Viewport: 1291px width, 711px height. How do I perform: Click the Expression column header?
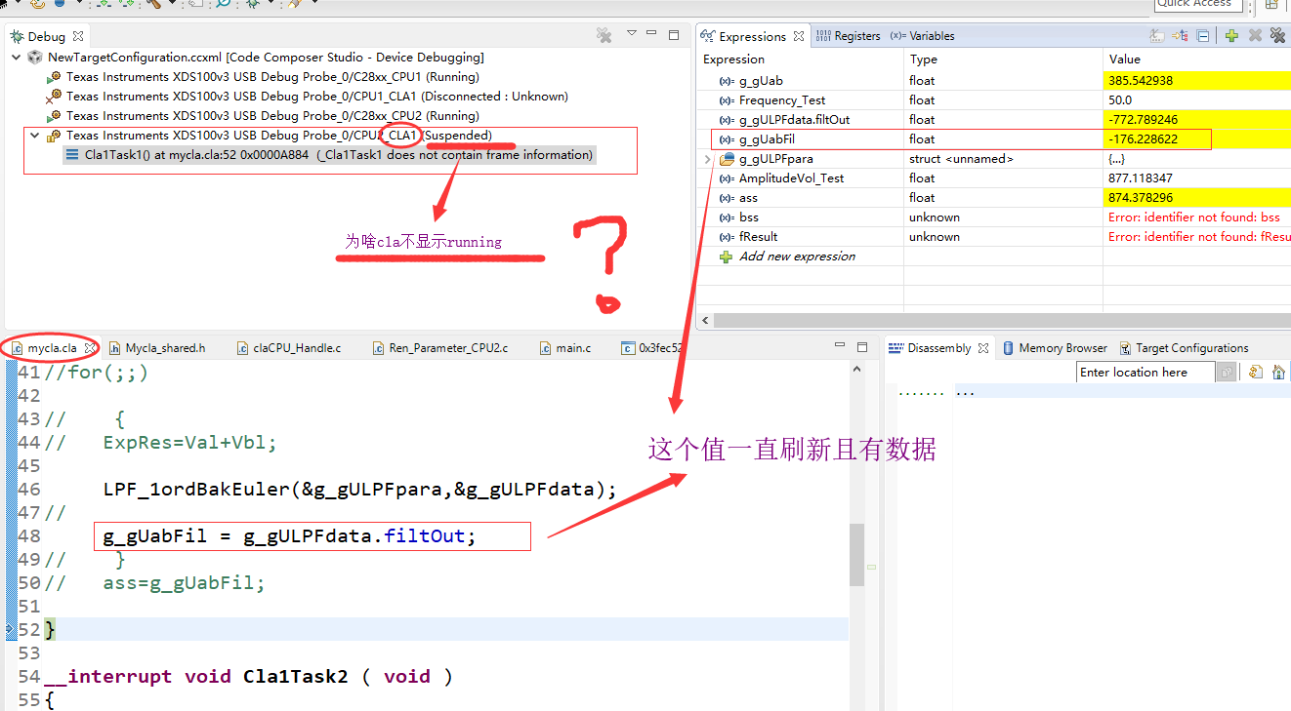pos(801,59)
